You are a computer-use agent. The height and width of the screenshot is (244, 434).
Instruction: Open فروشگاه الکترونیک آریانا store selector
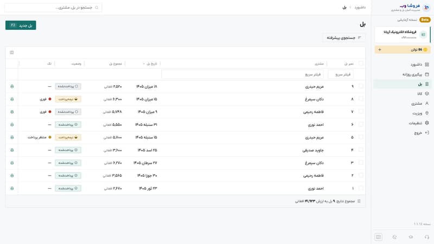(403, 35)
